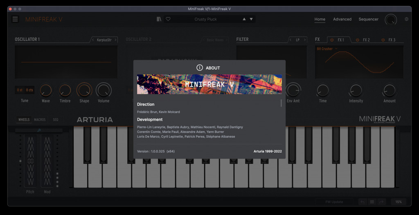Click the Oscillator 1 Wave knob

[x=46, y=90]
